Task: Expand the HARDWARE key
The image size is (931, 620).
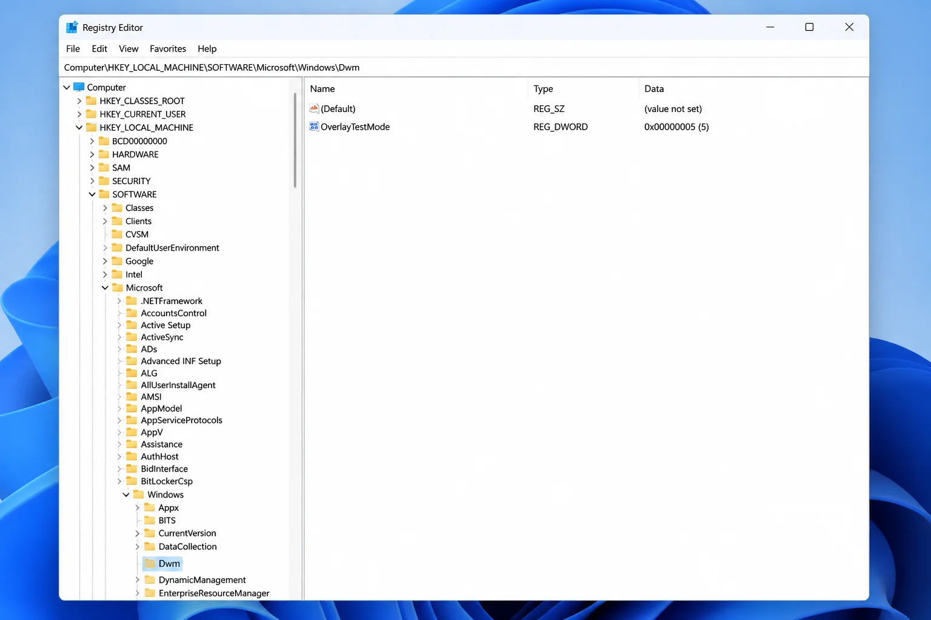Action: pos(92,154)
